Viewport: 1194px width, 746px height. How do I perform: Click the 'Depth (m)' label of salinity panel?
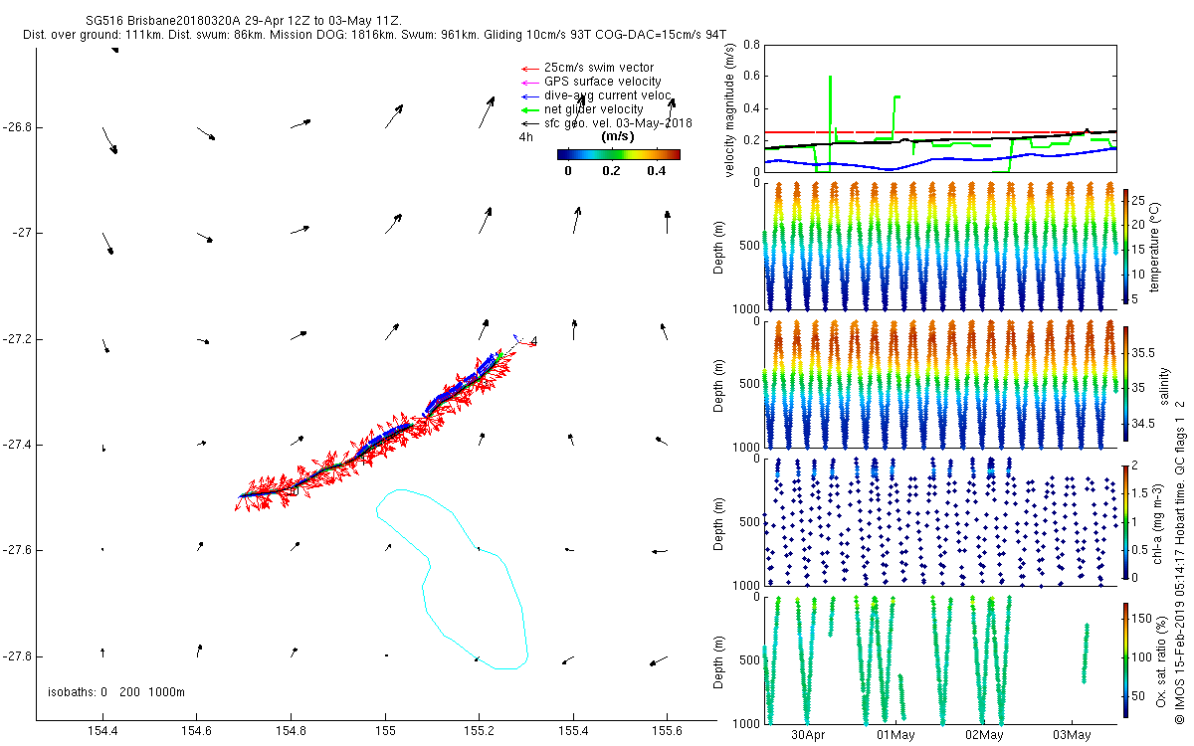click(720, 386)
